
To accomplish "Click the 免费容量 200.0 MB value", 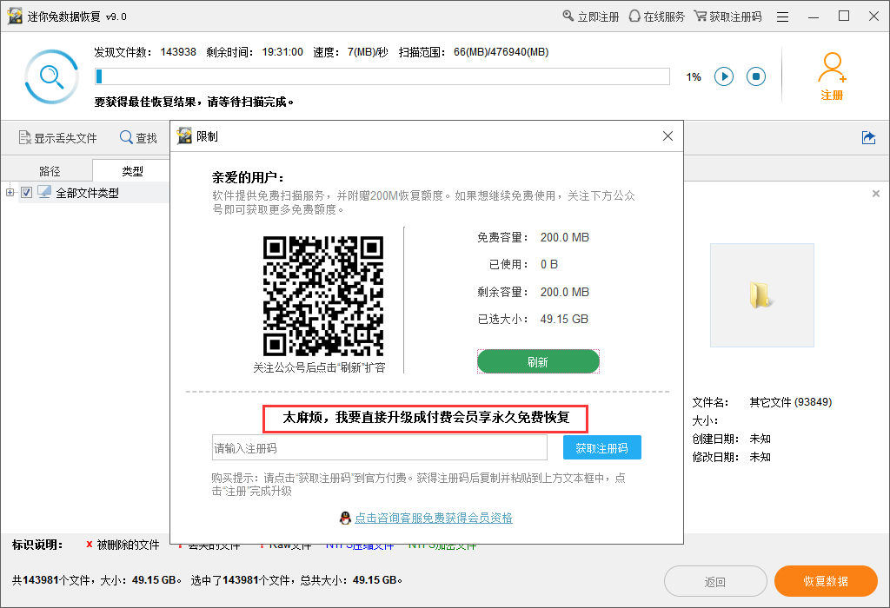I will [x=565, y=237].
